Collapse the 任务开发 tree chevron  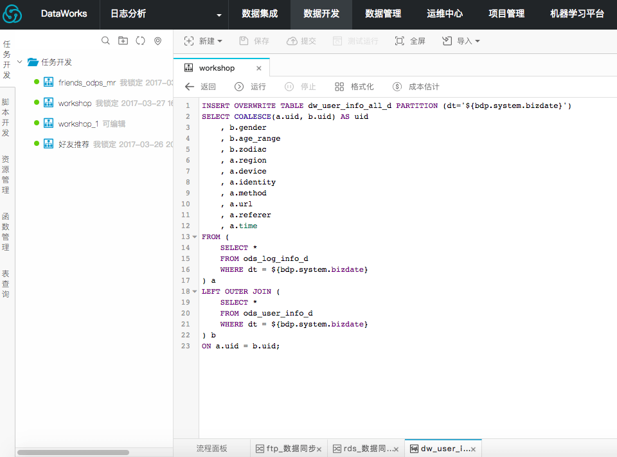(20, 62)
